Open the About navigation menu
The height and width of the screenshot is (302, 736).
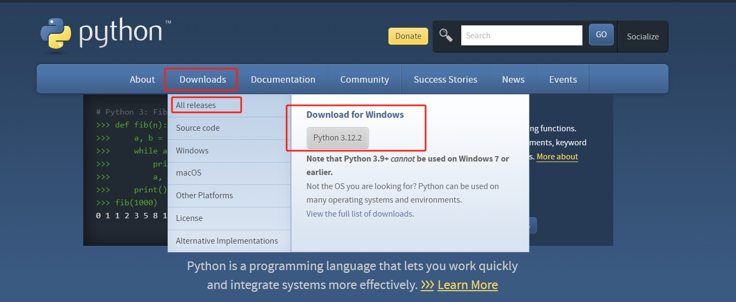coord(142,79)
